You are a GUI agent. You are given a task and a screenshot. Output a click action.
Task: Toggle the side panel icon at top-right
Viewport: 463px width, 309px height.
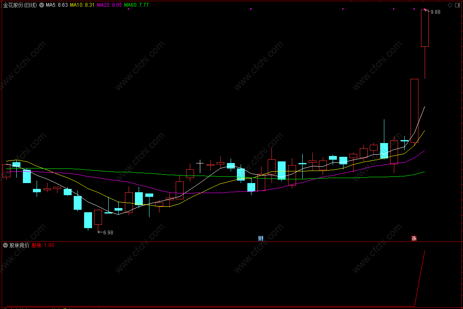click(x=458, y=5)
